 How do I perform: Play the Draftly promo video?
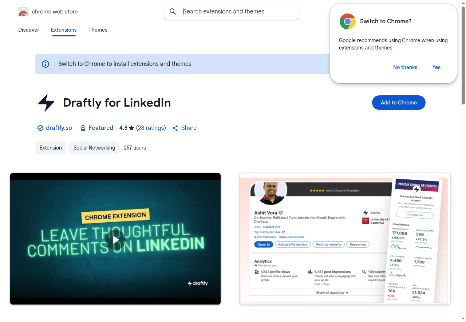coord(115,239)
